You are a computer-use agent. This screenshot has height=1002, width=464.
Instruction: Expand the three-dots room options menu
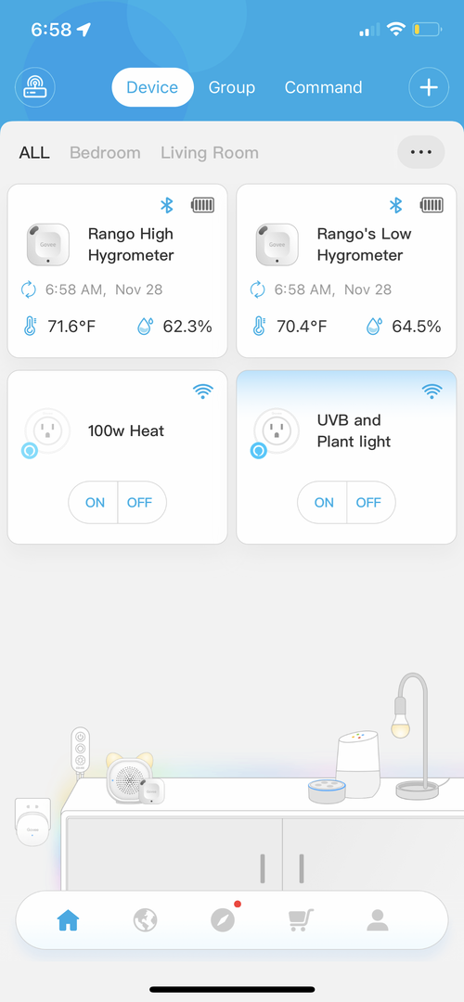pos(421,152)
